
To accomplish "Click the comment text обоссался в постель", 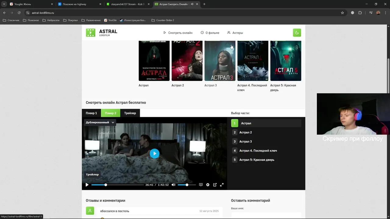I will pos(115,211).
